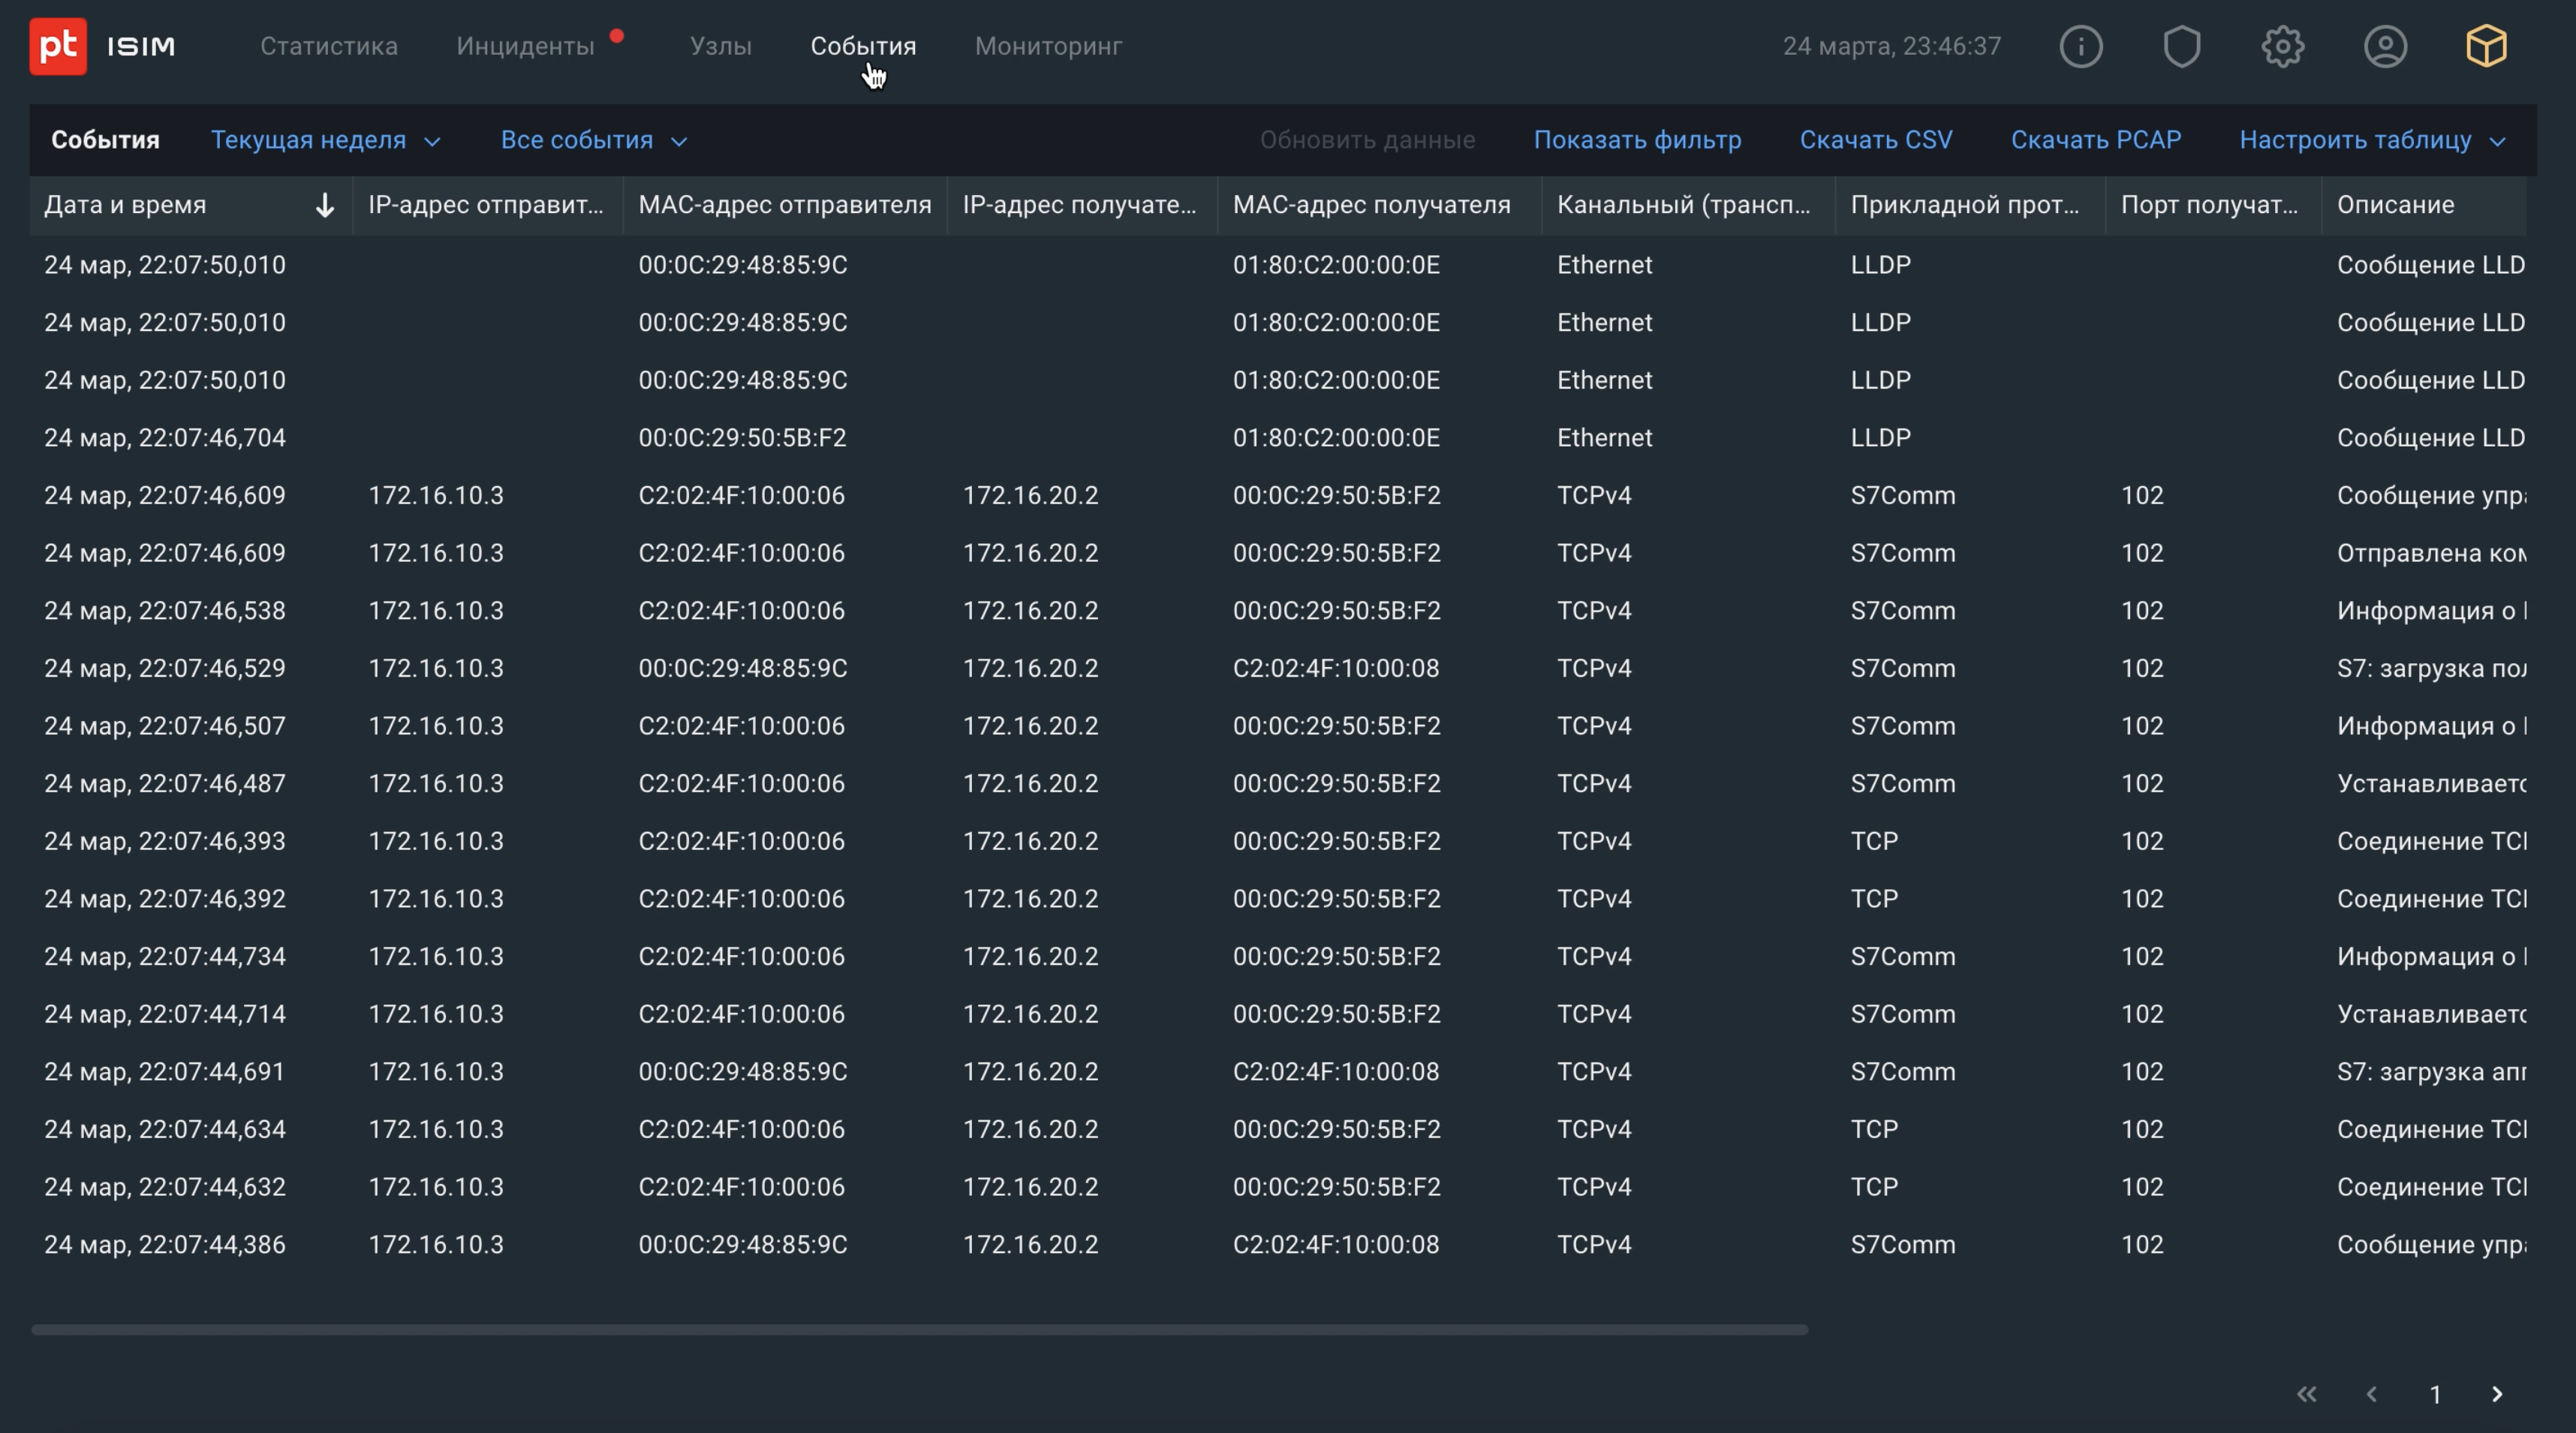Screen dimensions: 2576x1433
Task: Go to next page arrow
Action: coord(2496,1394)
